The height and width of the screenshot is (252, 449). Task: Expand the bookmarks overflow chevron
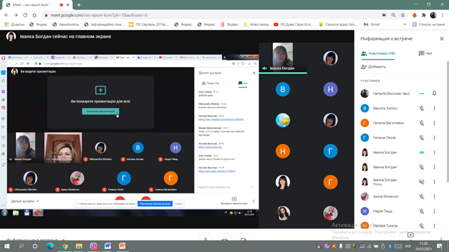[x=404, y=24]
